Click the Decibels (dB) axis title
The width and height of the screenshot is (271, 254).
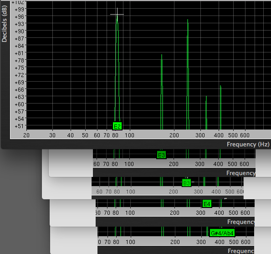4,24
